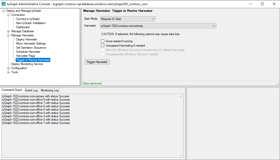Minimize the tyGraph console window
The height and width of the screenshot is (160, 280).
[251, 4]
